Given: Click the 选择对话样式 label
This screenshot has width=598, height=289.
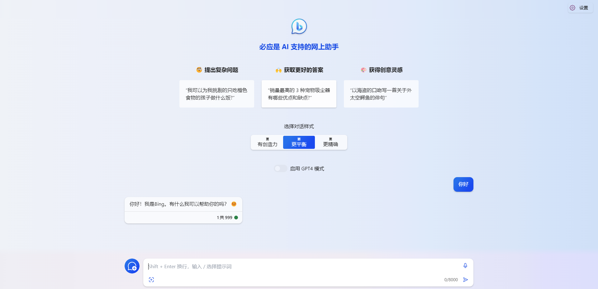Looking at the screenshot, I should click(x=299, y=126).
